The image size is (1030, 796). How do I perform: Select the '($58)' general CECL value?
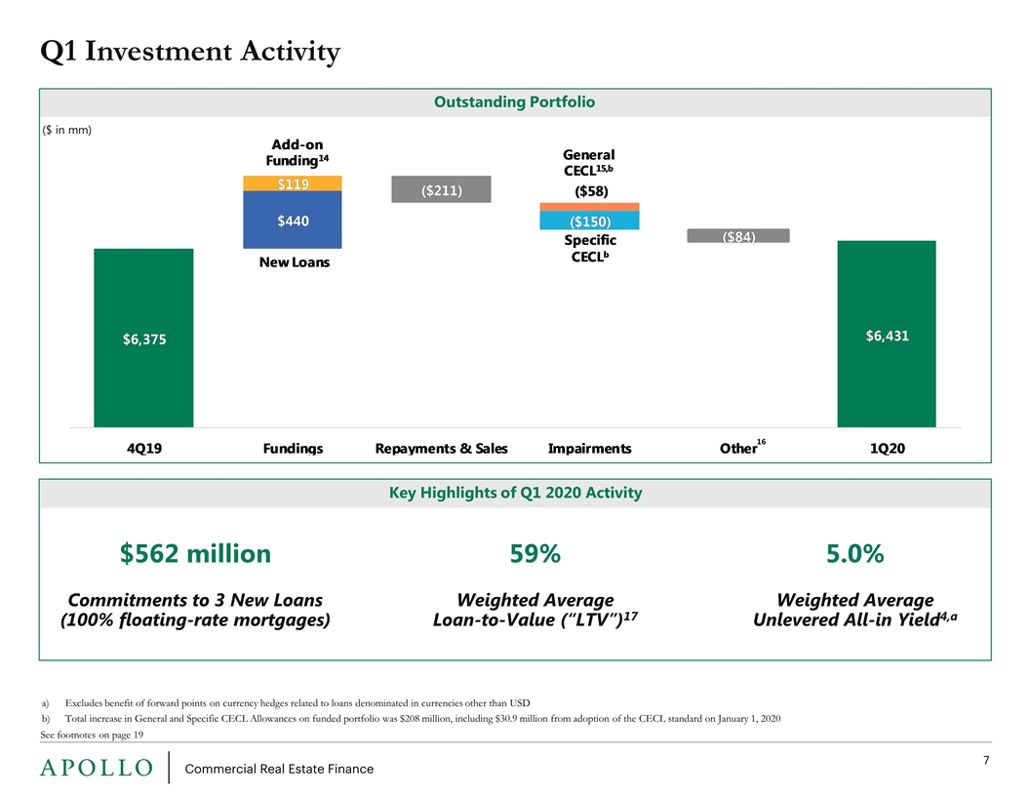click(x=591, y=191)
